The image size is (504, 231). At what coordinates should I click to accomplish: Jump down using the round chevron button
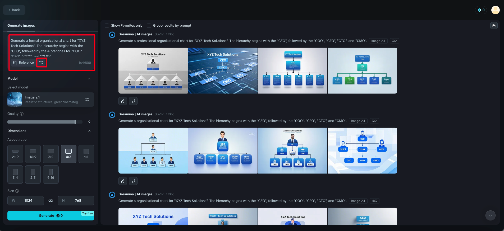point(491,215)
